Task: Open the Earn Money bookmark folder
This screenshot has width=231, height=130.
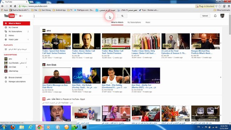Action: coord(45,10)
